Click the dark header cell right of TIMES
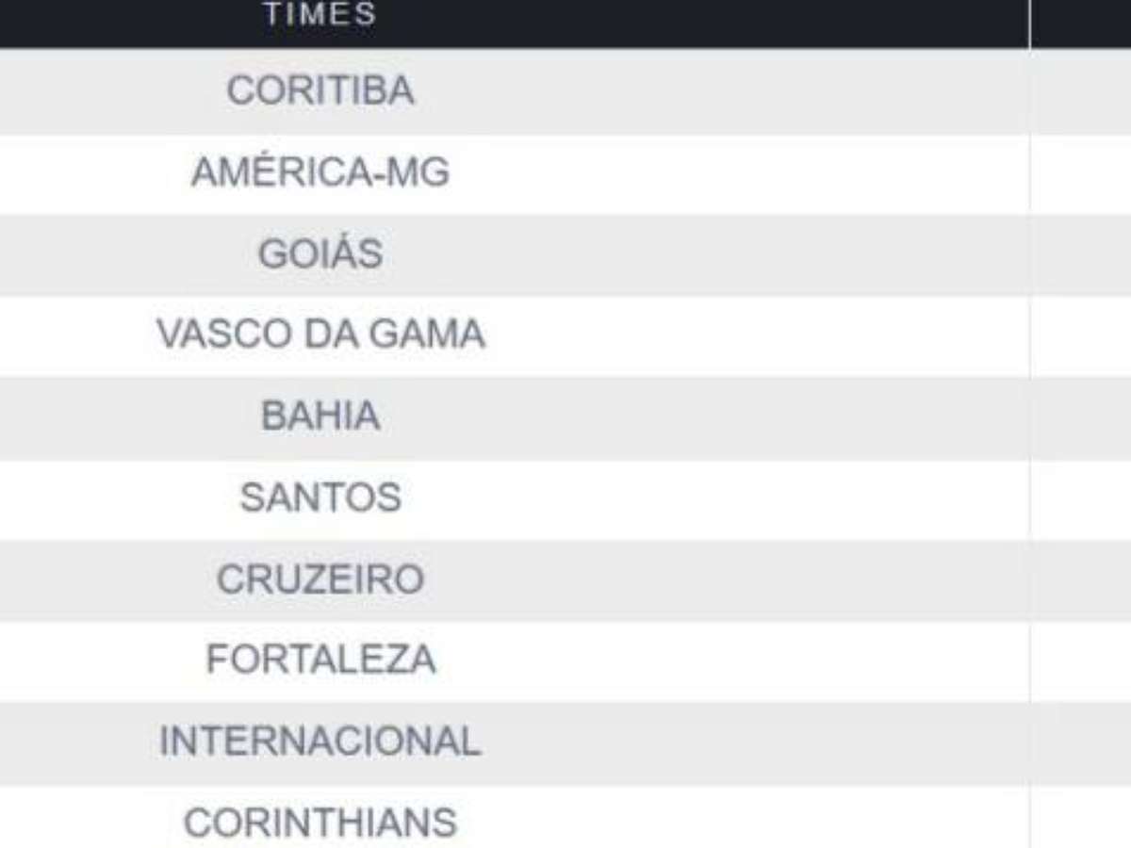 coord(1080,21)
